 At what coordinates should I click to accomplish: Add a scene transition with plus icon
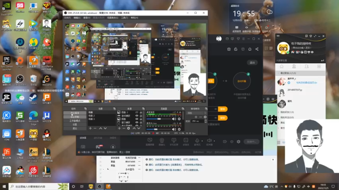tap(196, 117)
